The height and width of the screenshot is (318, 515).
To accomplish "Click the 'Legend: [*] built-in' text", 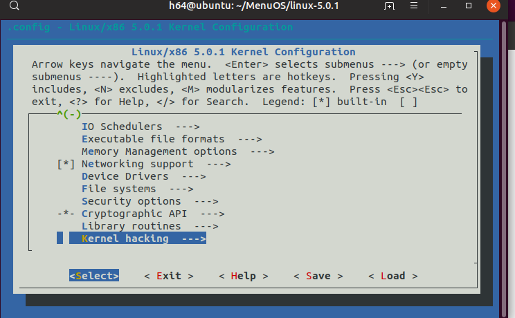I will [325, 102].
